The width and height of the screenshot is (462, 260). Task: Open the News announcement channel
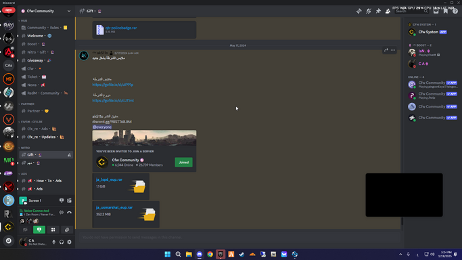[46, 85]
